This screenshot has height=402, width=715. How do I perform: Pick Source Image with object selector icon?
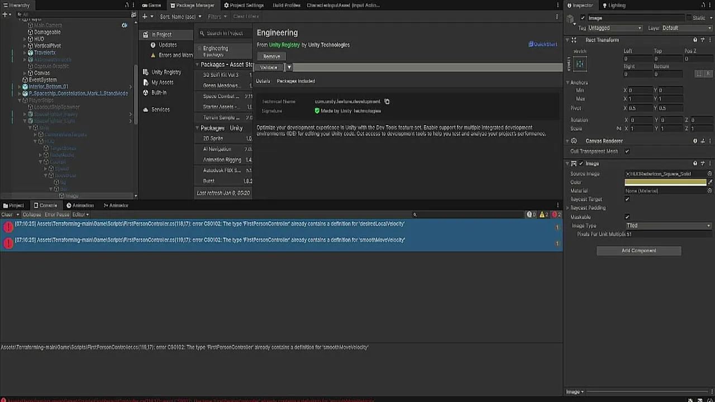click(710, 174)
